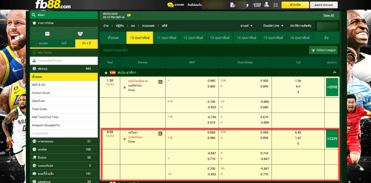
Task: Select Correct Score in sidebar
Action: [x=64, y=93]
